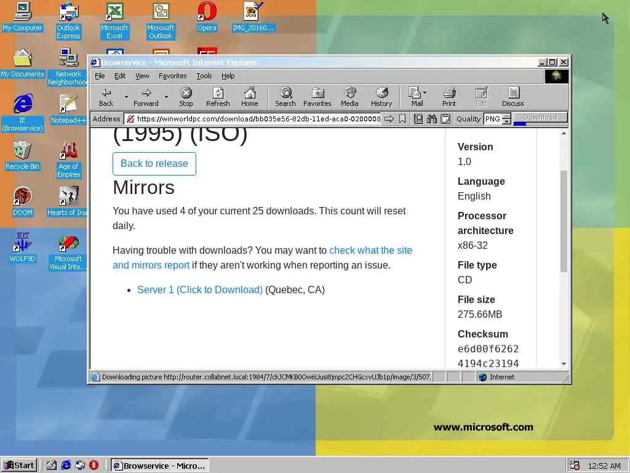Image resolution: width=630 pixels, height=473 pixels.
Task: Click Server 1 (Click to Download) link
Action: coord(200,289)
